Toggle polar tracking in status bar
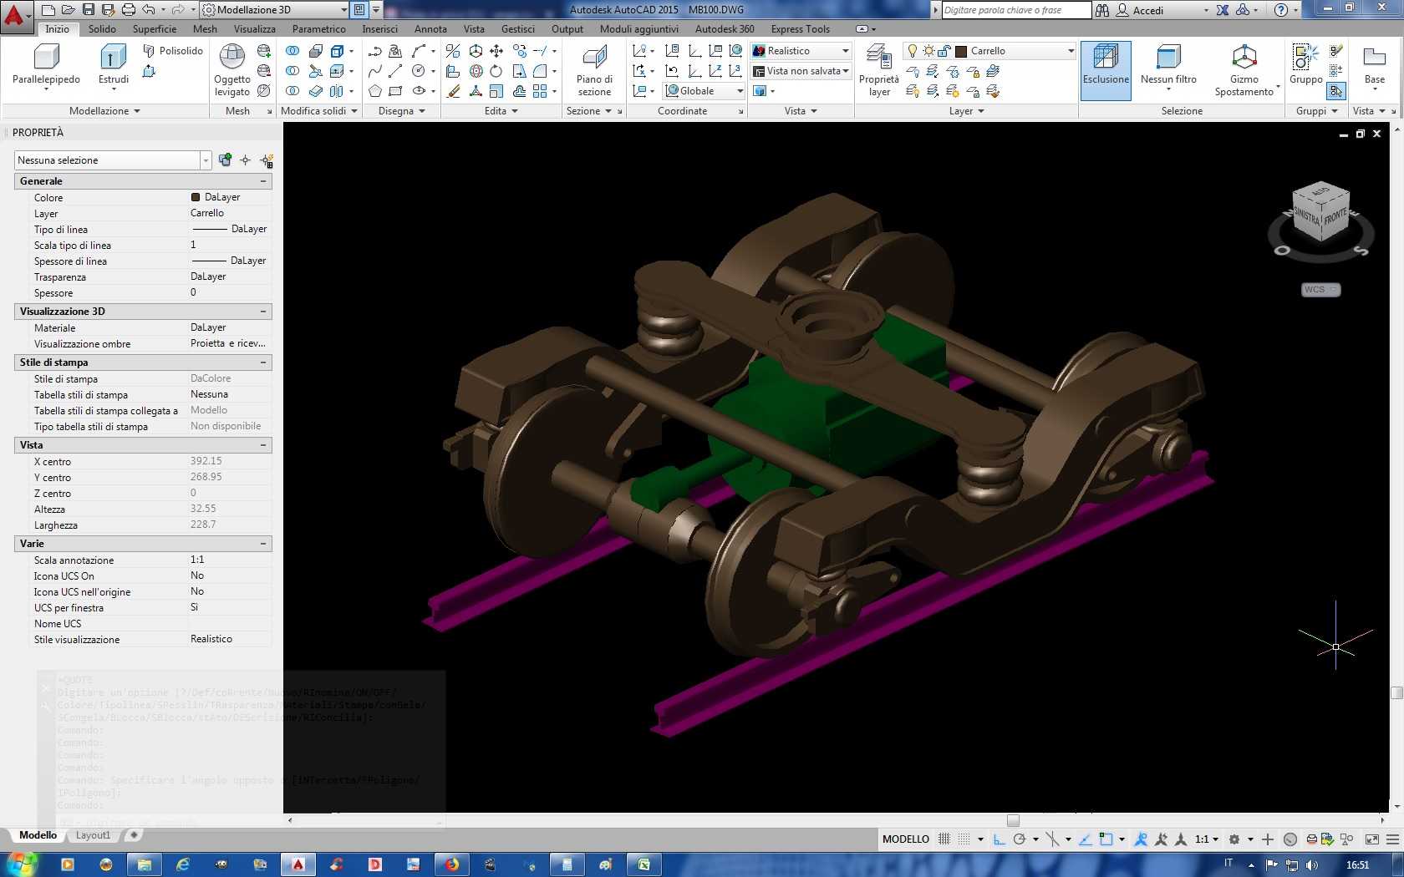Viewport: 1404px width, 877px height. tap(1020, 839)
